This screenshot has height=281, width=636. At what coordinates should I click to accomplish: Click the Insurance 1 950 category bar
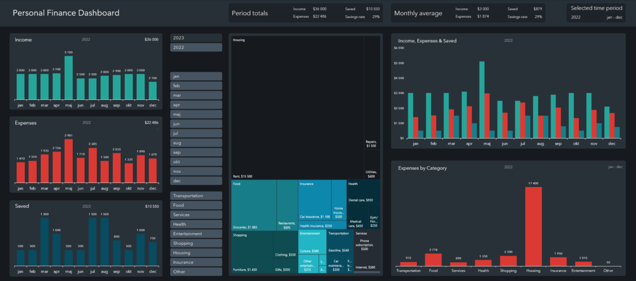559,261
